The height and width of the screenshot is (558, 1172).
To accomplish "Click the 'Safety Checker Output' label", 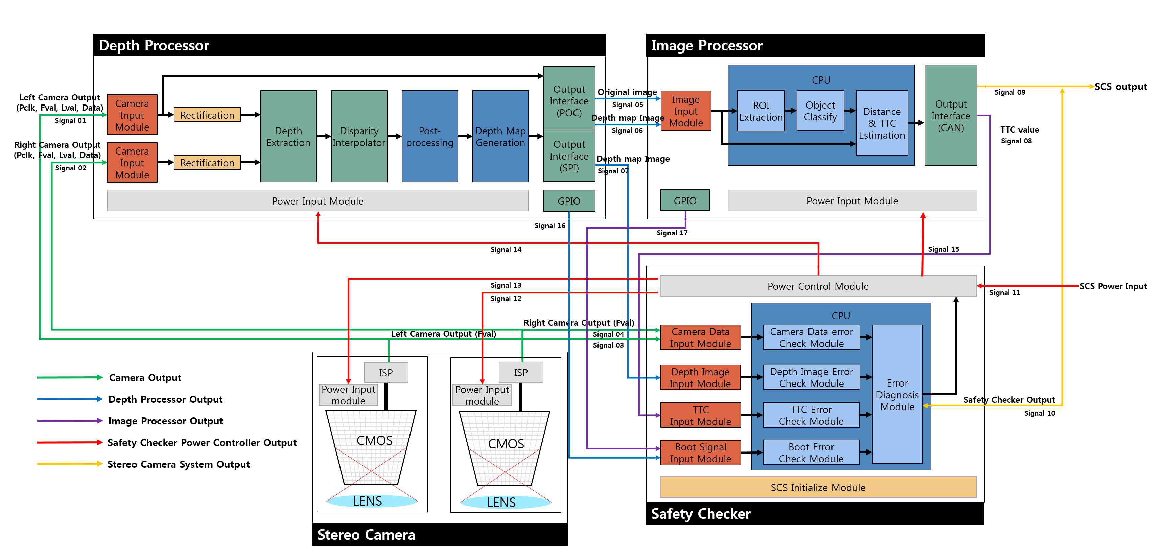I will 1009,400.
